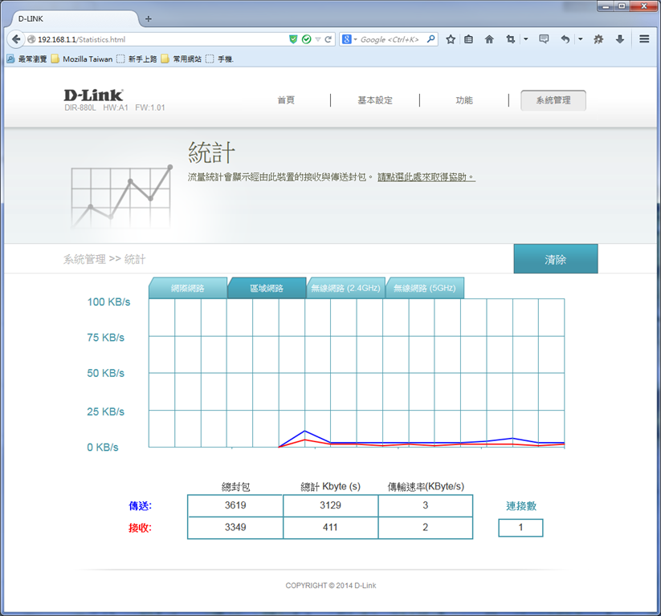This screenshot has height=616, width=661.
Task: Click the D-Link logo
Action: 93,95
